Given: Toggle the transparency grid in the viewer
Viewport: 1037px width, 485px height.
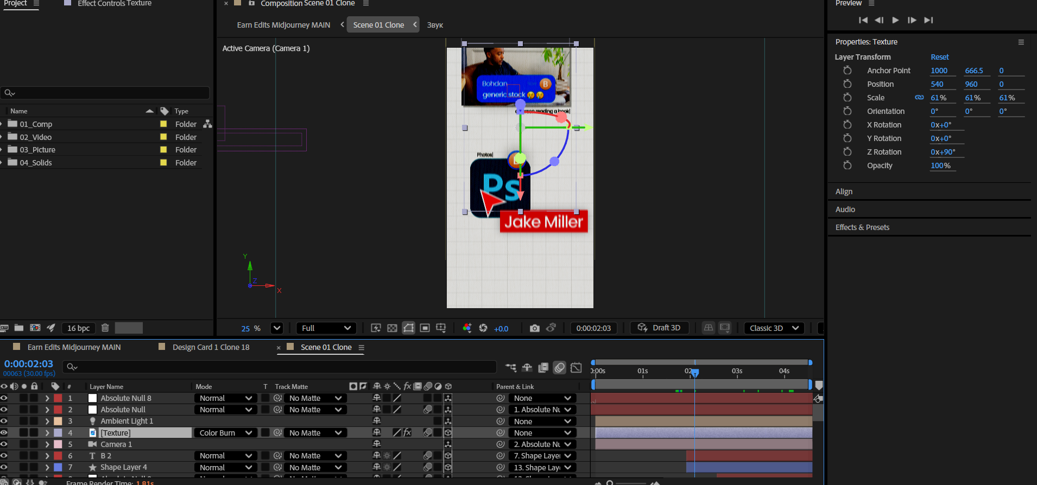Looking at the screenshot, I should [x=392, y=328].
